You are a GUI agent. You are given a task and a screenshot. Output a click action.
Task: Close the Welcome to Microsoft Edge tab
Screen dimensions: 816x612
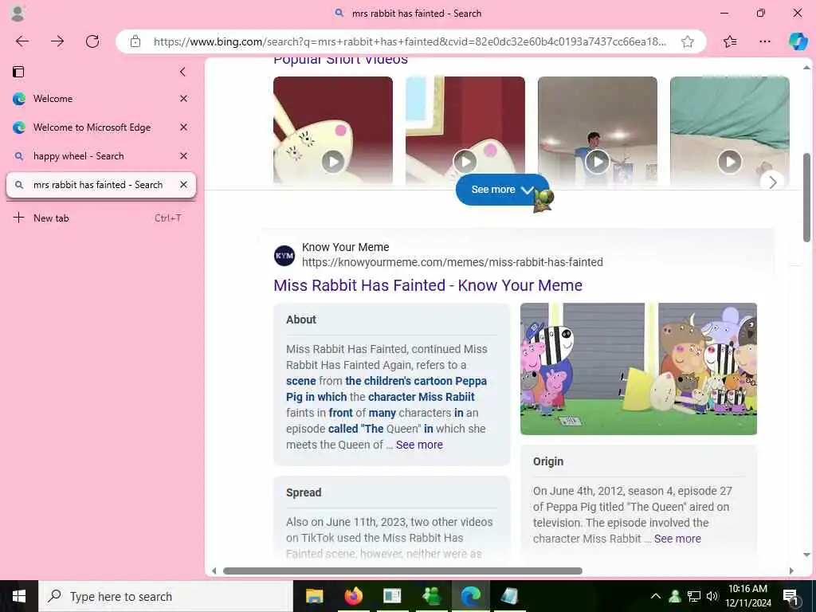[183, 127]
